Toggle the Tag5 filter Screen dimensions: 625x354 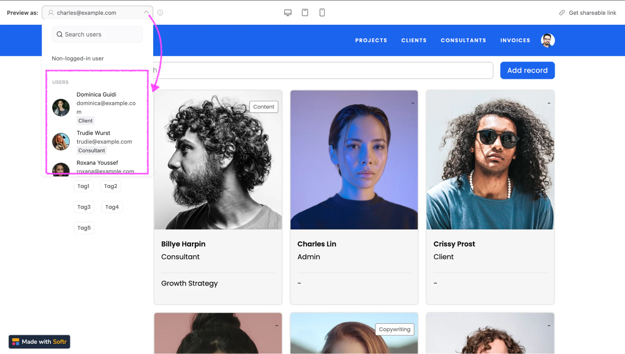coord(84,228)
